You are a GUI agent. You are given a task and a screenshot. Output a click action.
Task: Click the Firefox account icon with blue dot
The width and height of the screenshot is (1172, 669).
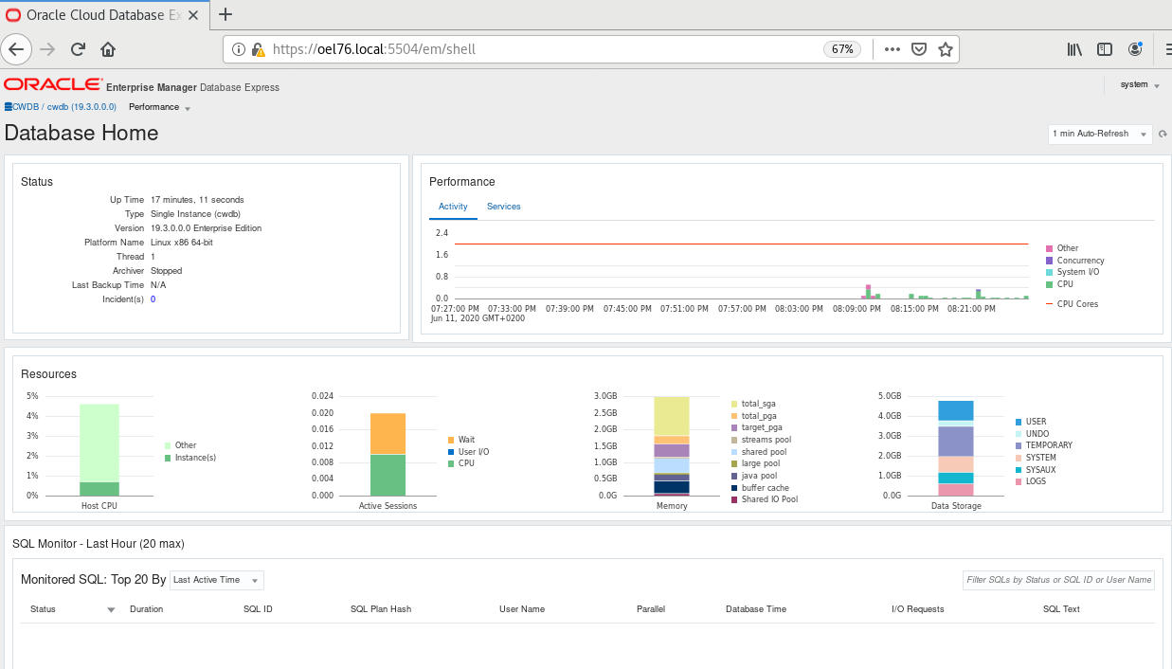1134,48
